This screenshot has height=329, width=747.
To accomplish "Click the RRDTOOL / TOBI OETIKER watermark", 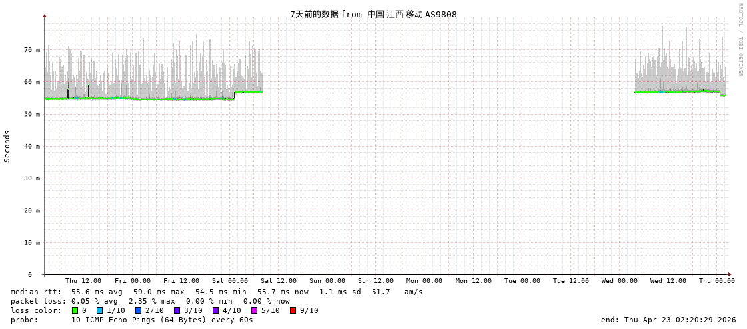I will (x=740, y=40).
